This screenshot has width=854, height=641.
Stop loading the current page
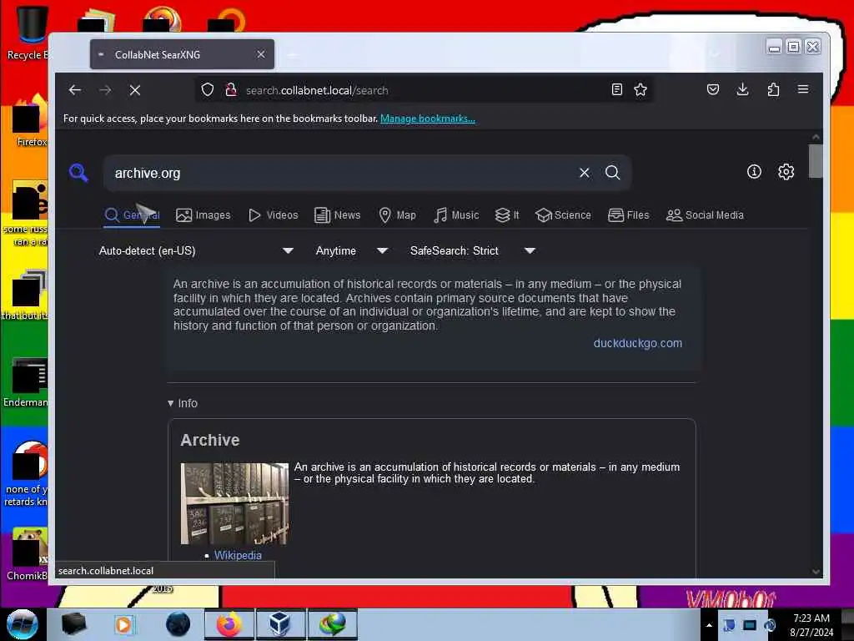click(x=135, y=90)
